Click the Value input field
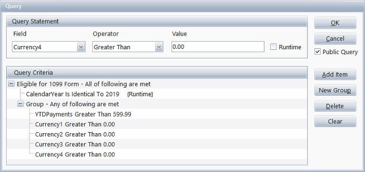The width and height of the screenshot is (365, 172). [218, 47]
